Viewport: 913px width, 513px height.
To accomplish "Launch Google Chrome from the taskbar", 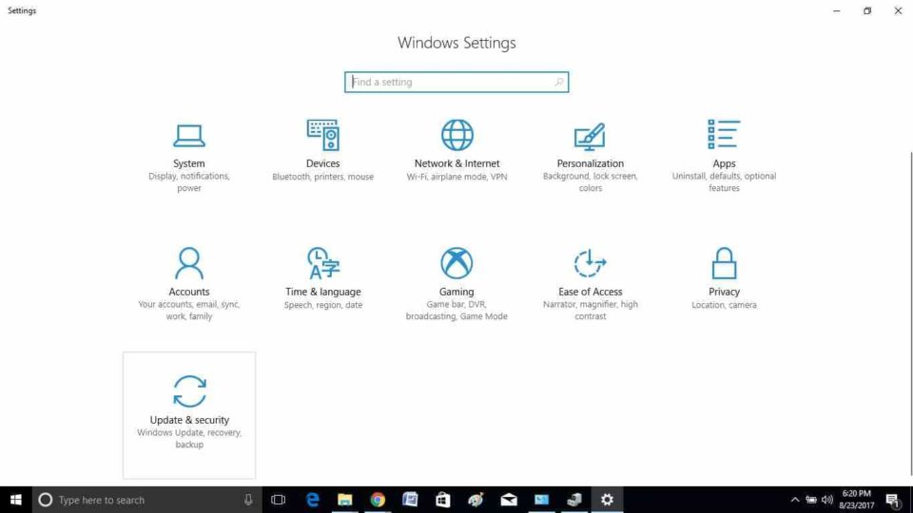I will tap(378, 500).
